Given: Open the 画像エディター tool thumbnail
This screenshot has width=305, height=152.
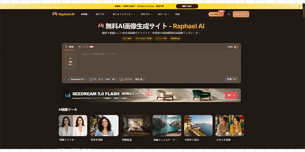Looking at the screenshot, I should tap(73, 126).
